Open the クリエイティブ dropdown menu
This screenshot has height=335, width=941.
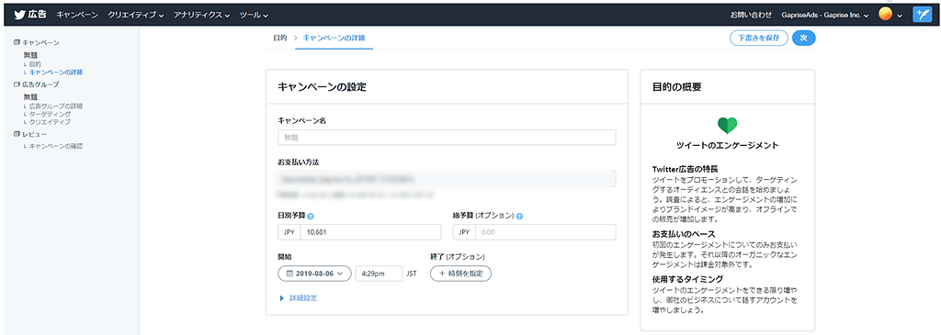(x=136, y=15)
